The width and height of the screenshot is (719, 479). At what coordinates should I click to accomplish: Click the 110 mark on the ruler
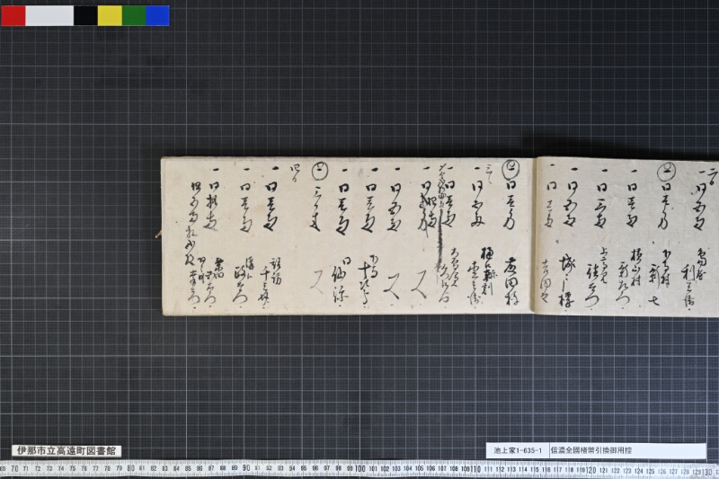pyautogui.click(x=475, y=469)
